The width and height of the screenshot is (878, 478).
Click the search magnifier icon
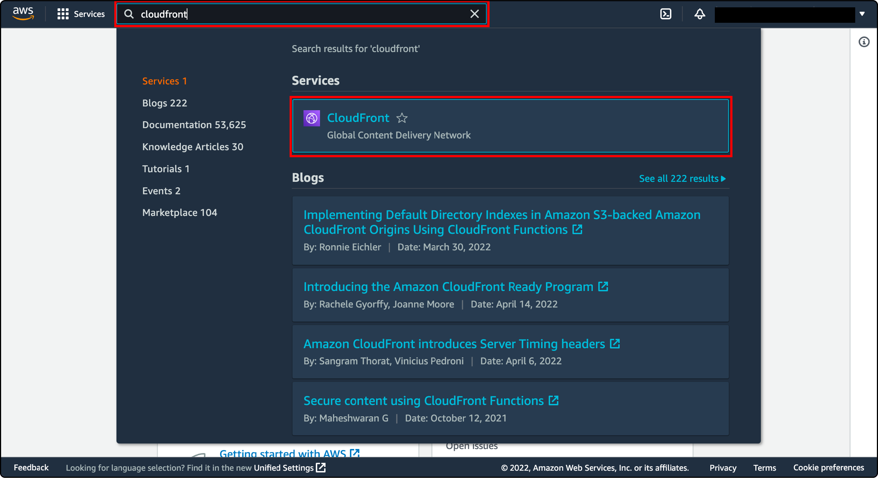click(129, 14)
